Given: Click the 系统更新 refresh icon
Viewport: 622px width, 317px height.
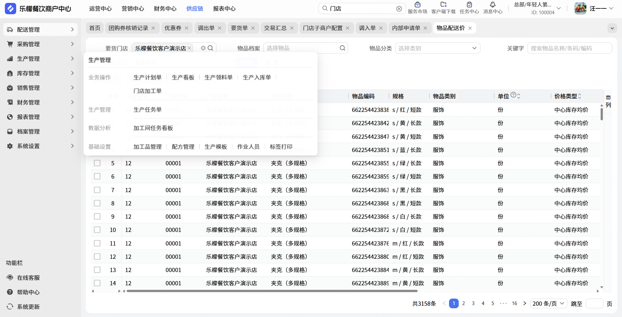Looking at the screenshot, I should pos(10,306).
